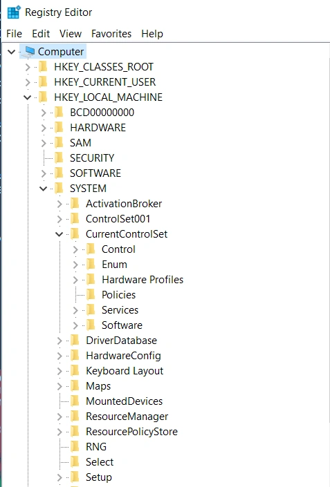Expand the HardwareConfig key arrow
The image size is (330, 487).
pos(59,356)
